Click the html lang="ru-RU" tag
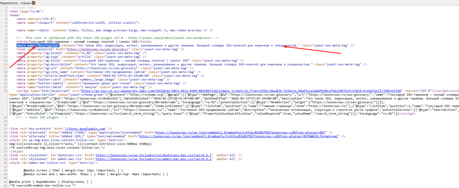 [x=26, y=11]
